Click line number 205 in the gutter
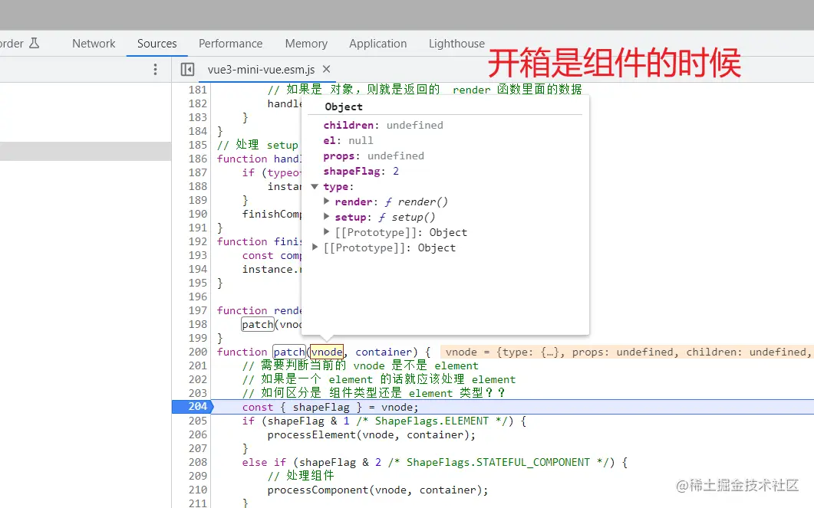814x508 pixels. click(x=198, y=421)
